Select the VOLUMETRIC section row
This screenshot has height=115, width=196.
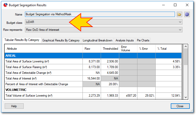[93, 90]
